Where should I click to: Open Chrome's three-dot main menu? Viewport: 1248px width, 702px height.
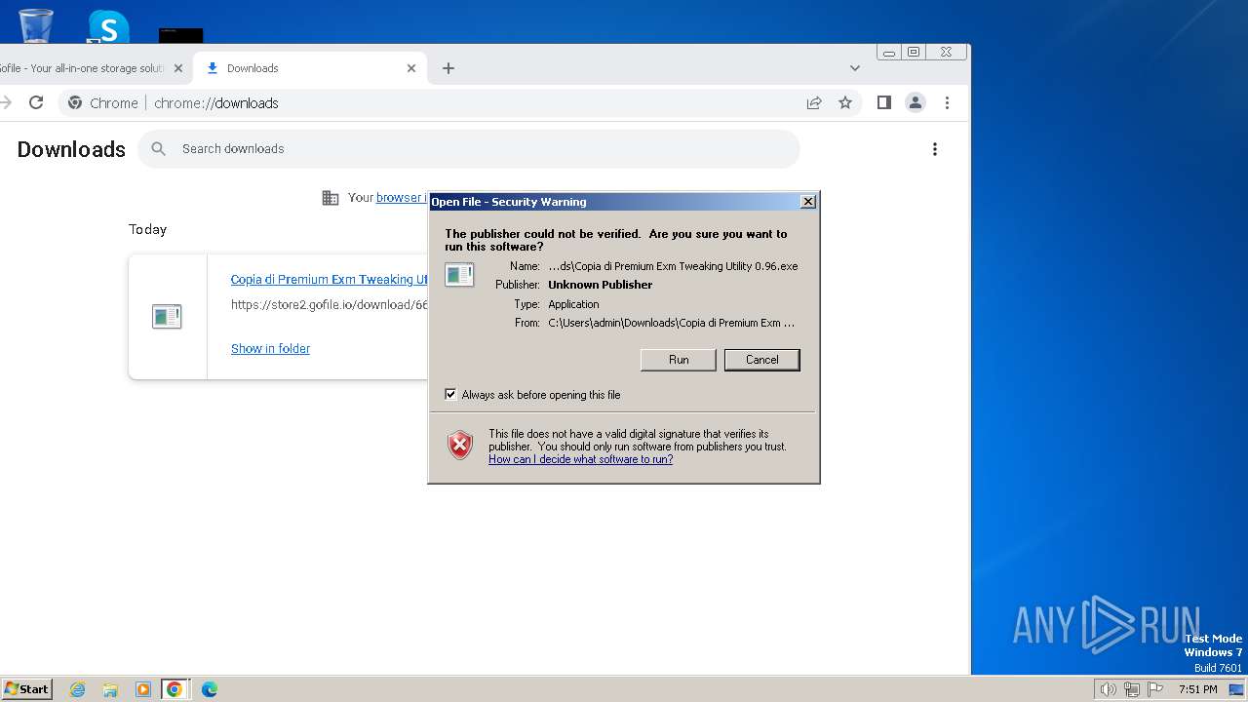click(x=947, y=102)
